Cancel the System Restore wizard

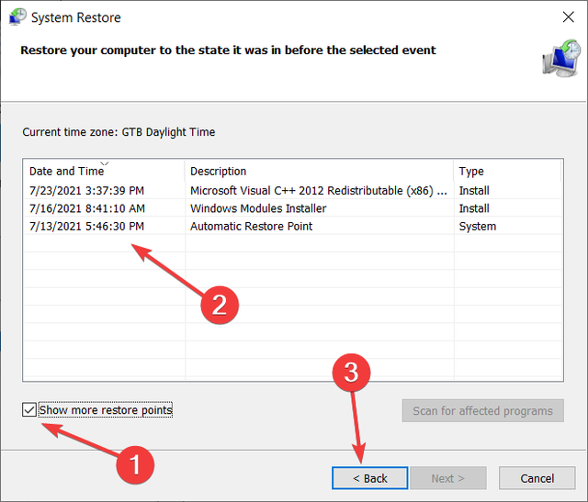[x=537, y=478]
